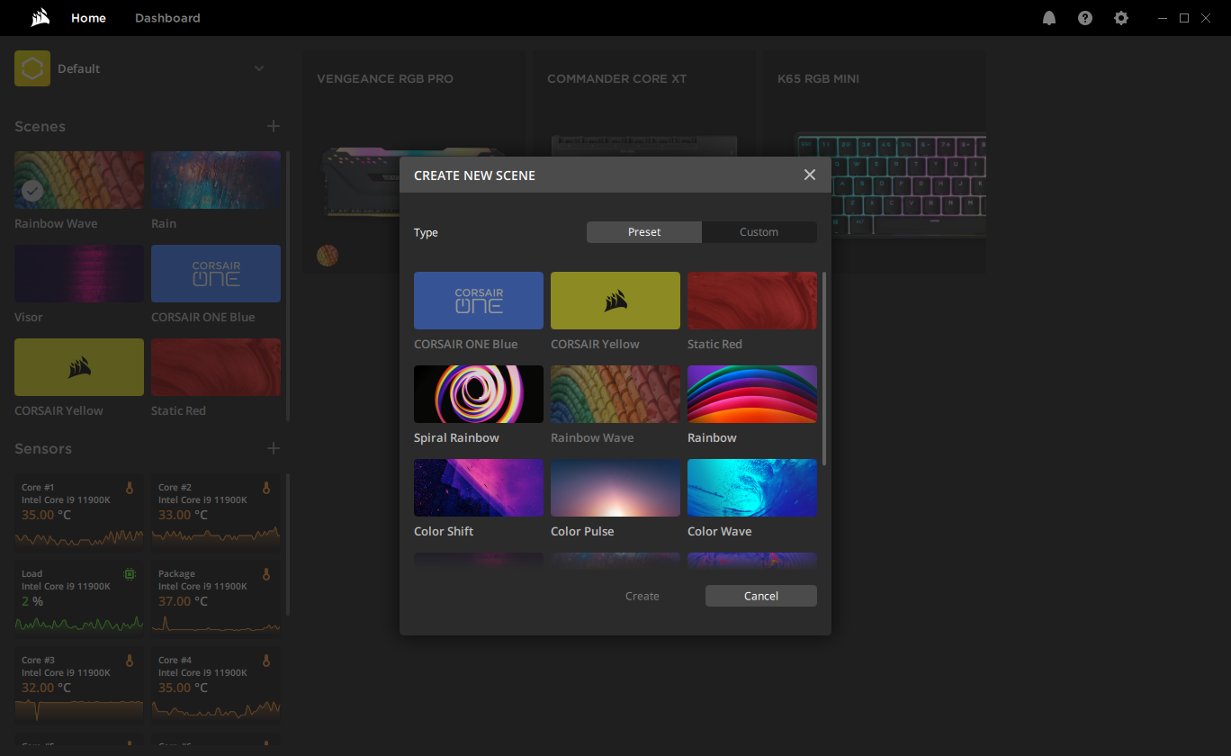Open the K65 RGB MINI keyboard card
Screen dimensions: 1231x756
tap(875, 162)
